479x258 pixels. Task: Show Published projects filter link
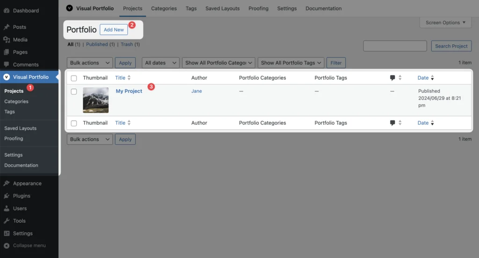tap(97, 44)
